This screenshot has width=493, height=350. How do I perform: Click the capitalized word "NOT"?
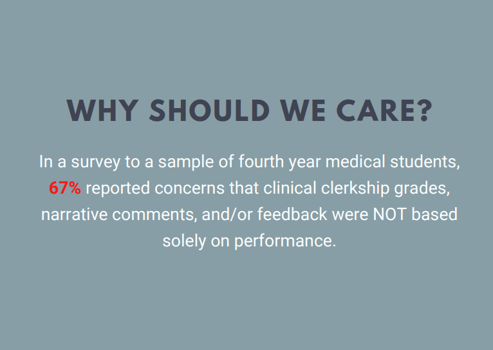[x=390, y=215]
